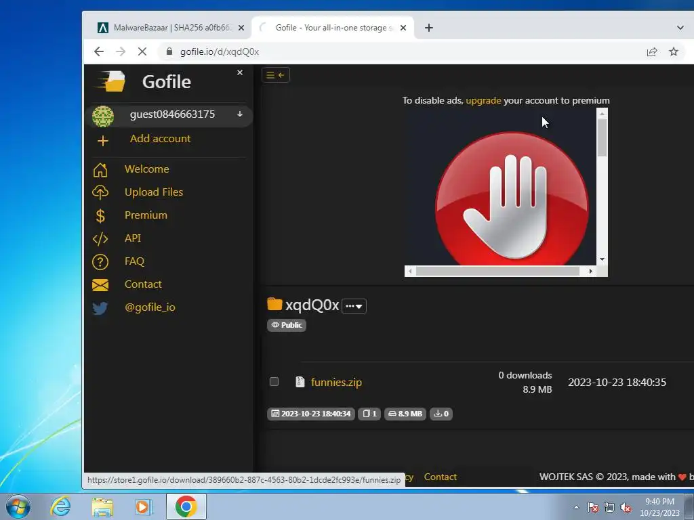Click the API code brackets icon
694x520 pixels.
(x=100, y=239)
